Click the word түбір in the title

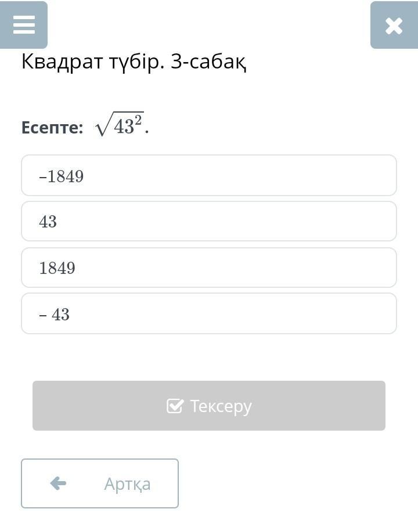138,62
